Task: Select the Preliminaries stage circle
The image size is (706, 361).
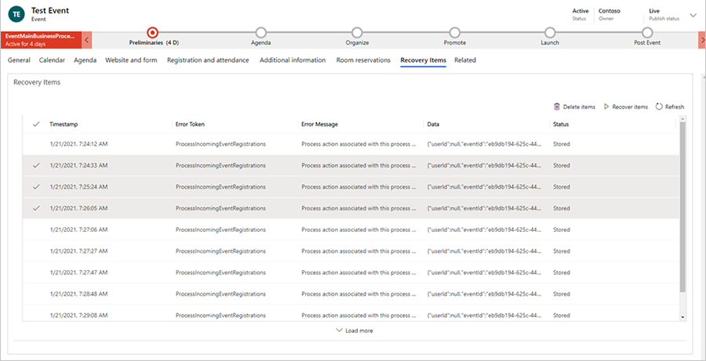Action: pyautogui.click(x=152, y=32)
